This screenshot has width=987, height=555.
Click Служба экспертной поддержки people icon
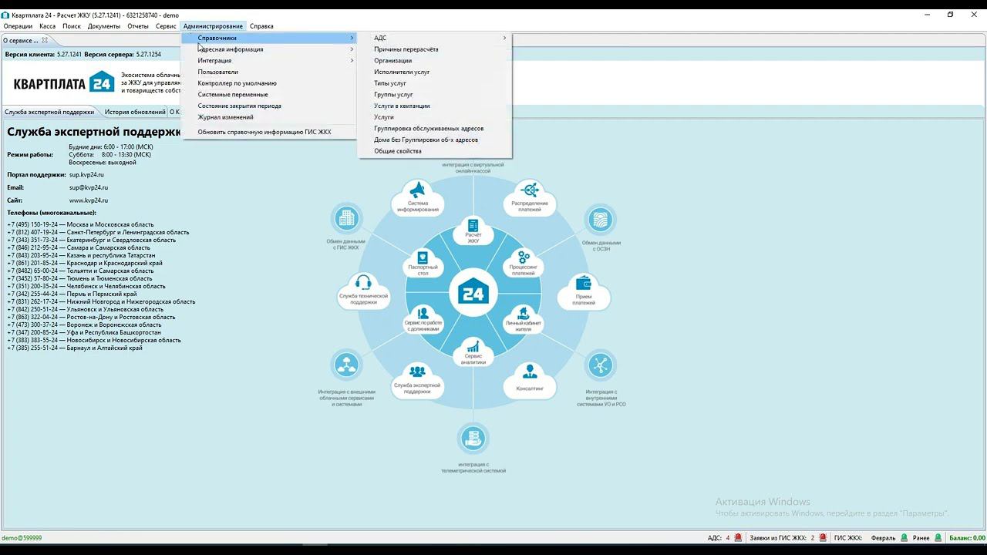tap(417, 372)
